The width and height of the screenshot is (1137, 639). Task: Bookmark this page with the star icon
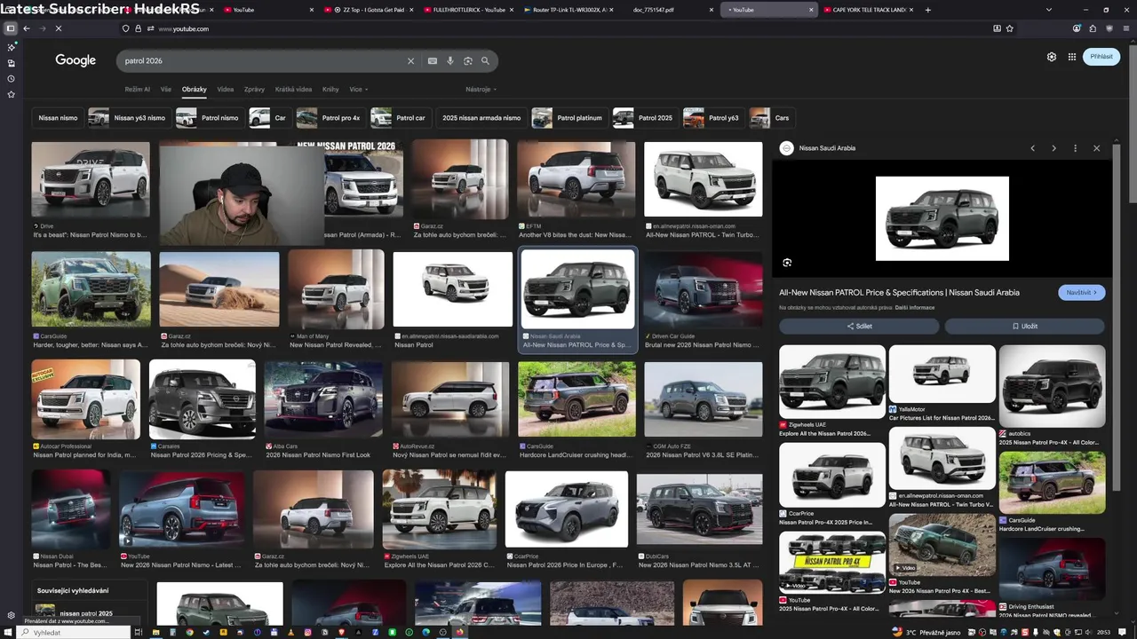point(1010,28)
